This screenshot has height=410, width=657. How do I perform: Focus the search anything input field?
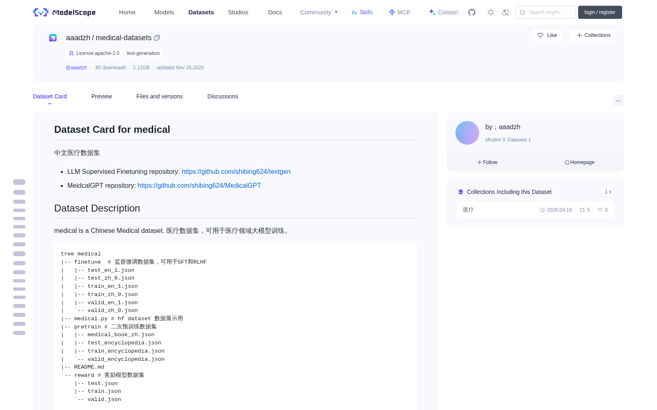[546, 12]
